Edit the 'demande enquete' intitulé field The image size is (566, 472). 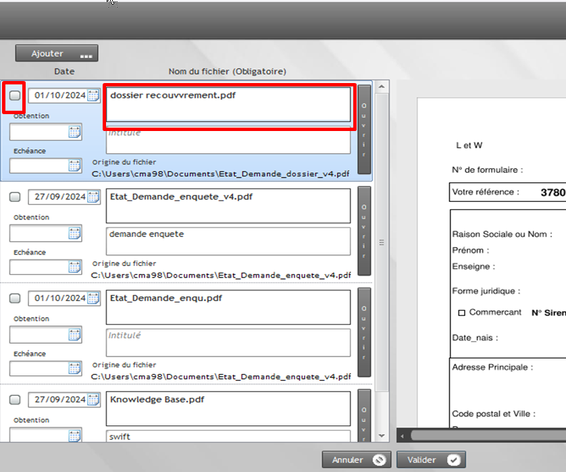click(228, 241)
